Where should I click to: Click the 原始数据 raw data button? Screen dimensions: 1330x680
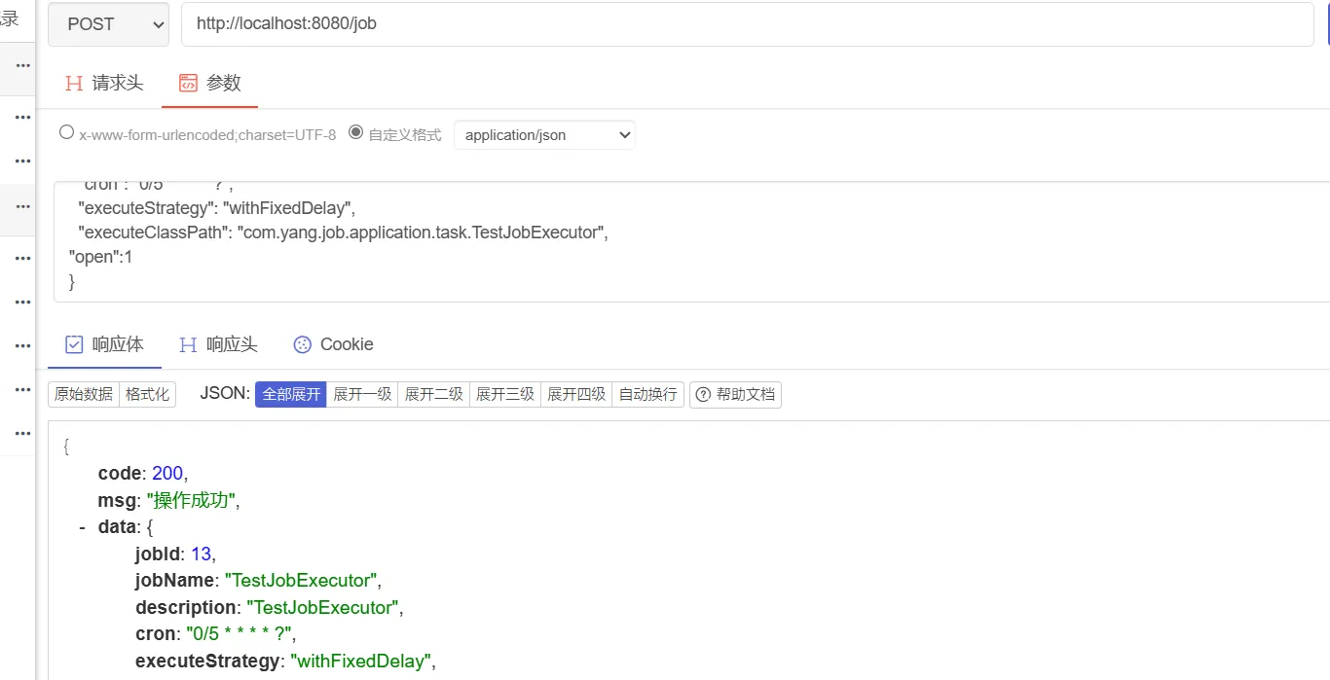coord(84,395)
